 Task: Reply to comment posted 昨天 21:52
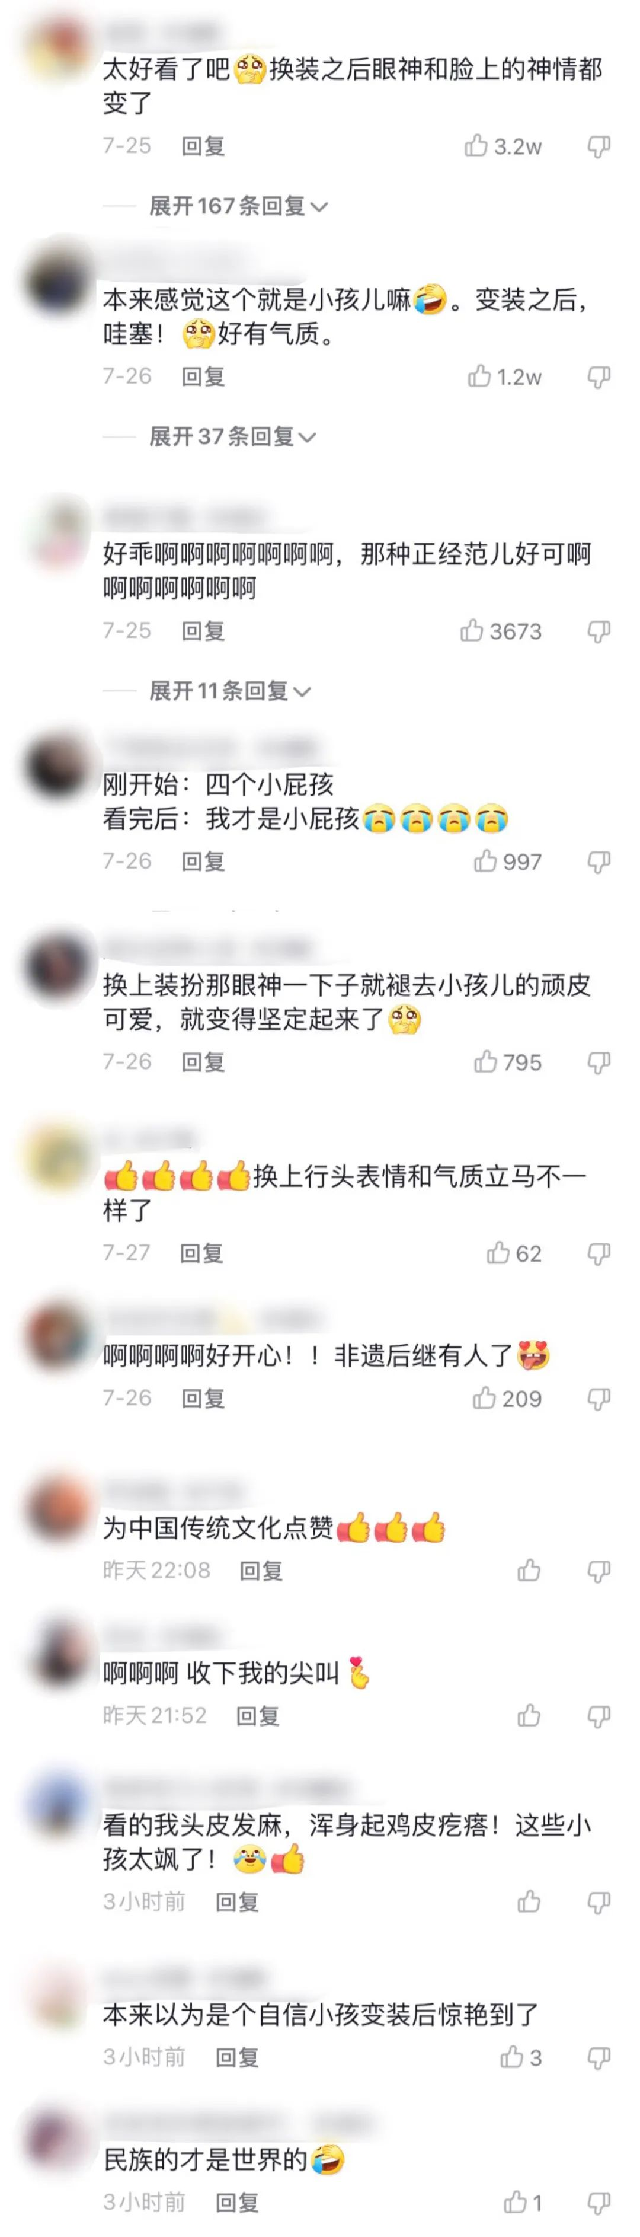click(x=258, y=1715)
